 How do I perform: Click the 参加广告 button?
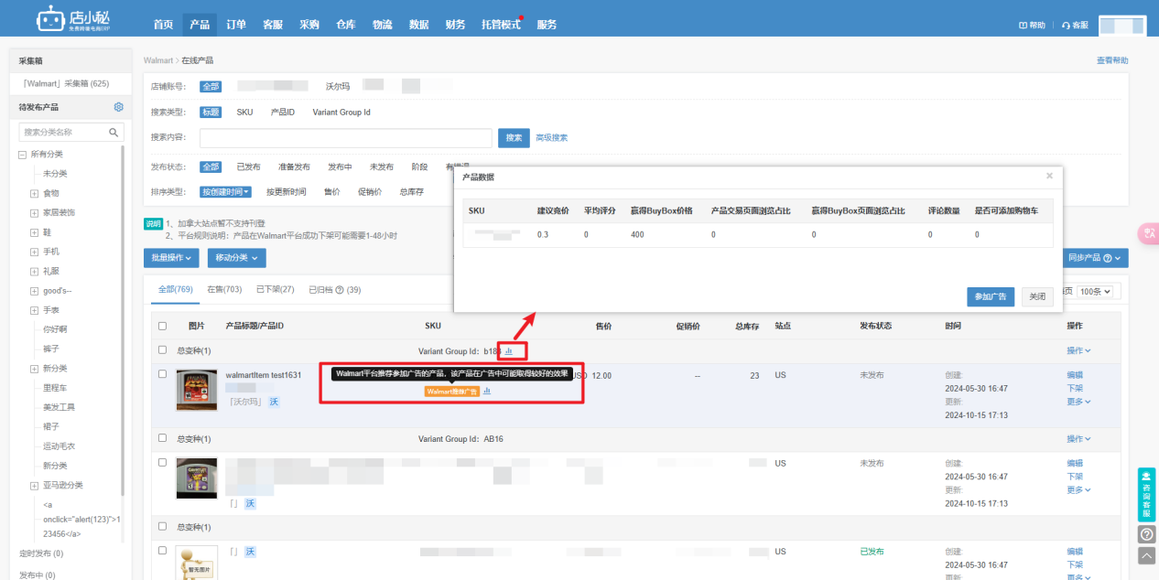(991, 297)
